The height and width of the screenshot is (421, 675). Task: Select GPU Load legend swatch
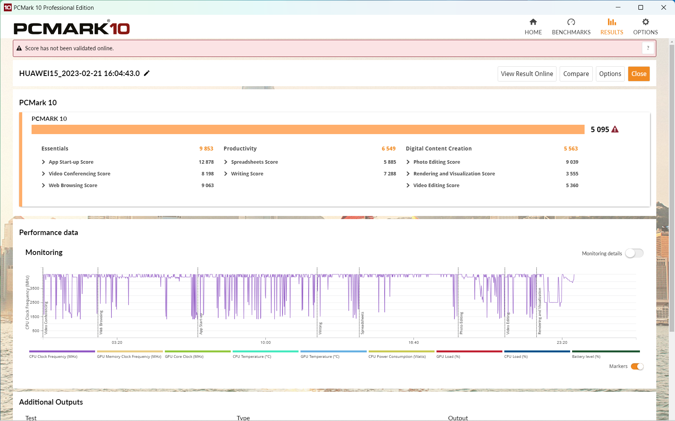click(469, 351)
